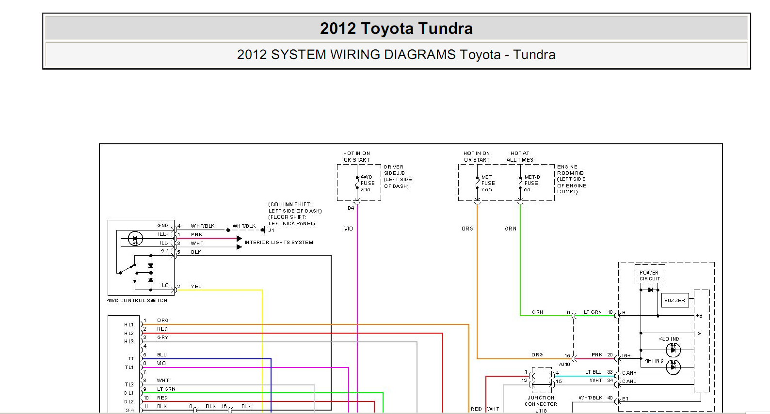
Task: Click the J1 ground point label
Action: click(272, 230)
